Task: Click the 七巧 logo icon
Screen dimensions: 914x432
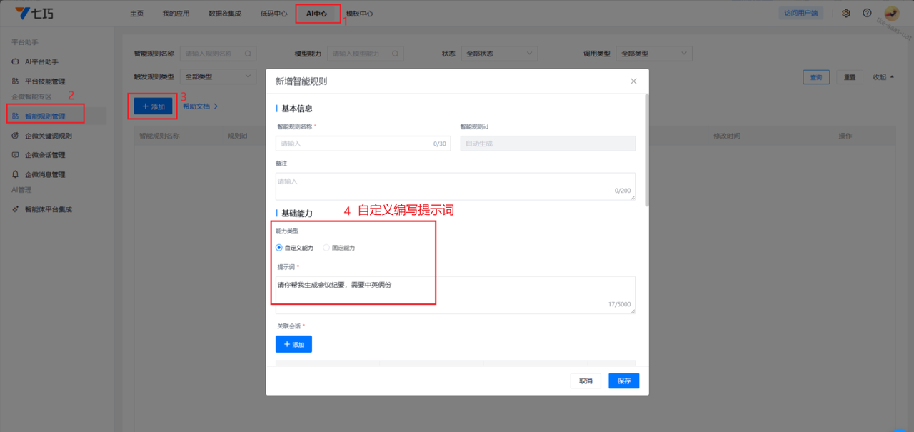Action: [x=24, y=13]
